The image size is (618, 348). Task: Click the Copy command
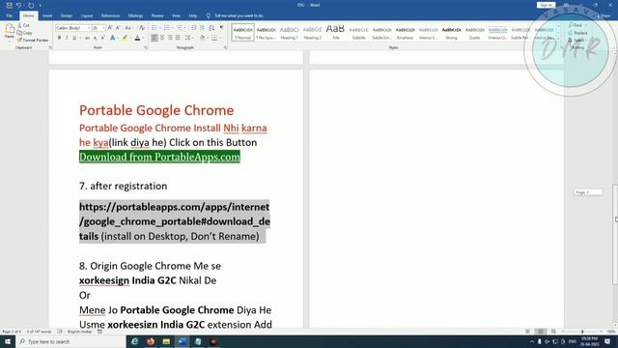pyautogui.click(x=25, y=33)
